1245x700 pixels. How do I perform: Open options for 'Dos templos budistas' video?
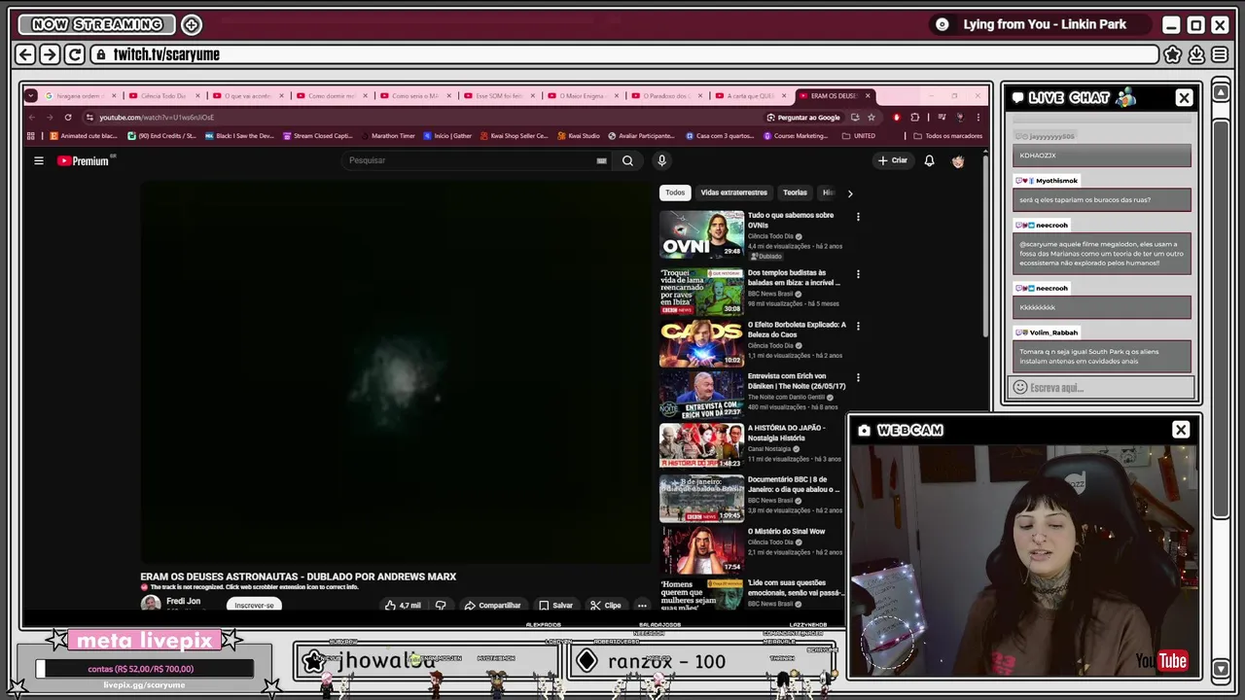(858, 274)
